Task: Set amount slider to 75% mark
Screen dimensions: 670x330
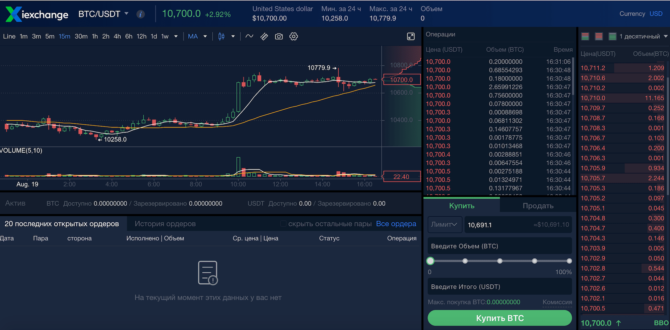Action: pos(535,261)
